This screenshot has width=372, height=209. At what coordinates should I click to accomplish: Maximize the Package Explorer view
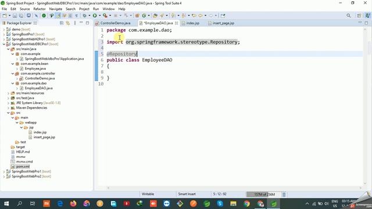87,23
